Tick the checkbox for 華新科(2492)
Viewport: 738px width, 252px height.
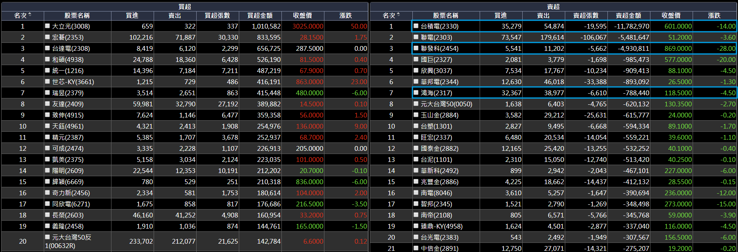click(416, 170)
